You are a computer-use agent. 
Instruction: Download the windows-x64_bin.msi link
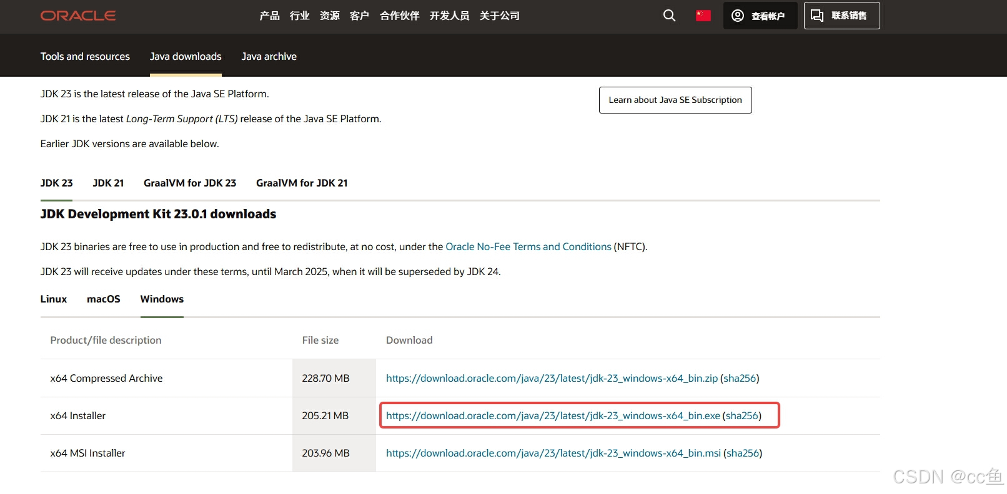[553, 453]
